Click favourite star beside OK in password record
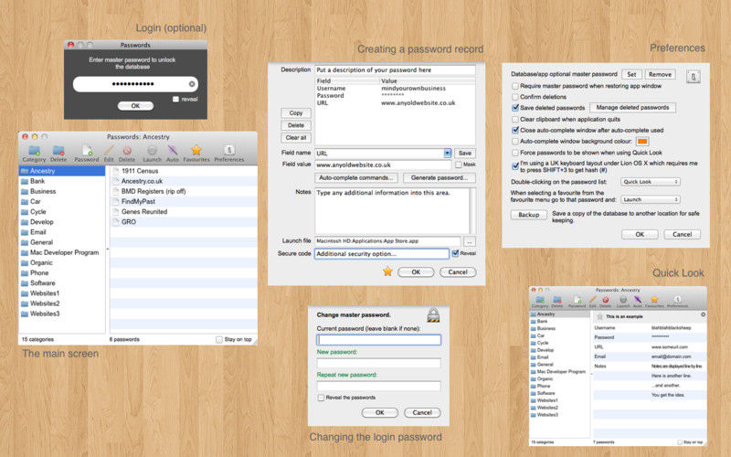 click(387, 271)
